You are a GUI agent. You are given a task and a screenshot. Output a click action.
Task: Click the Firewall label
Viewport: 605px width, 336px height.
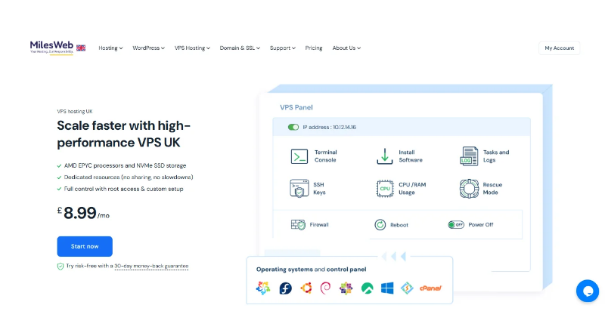(x=319, y=225)
